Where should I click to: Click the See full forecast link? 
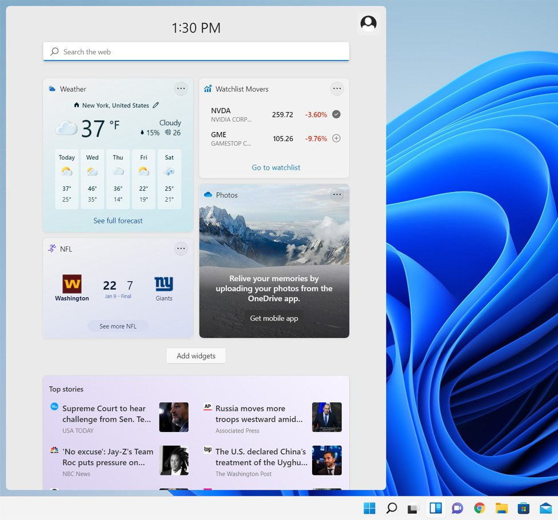pyautogui.click(x=118, y=221)
